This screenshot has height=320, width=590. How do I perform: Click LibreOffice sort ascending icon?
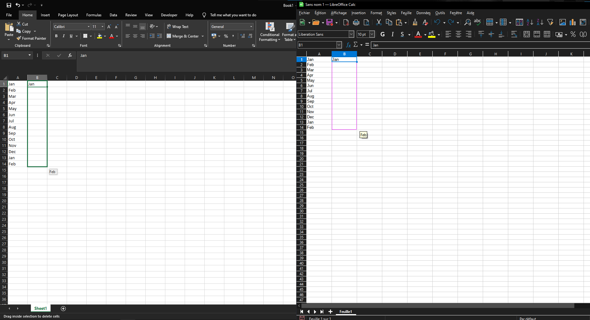click(x=530, y=22)
